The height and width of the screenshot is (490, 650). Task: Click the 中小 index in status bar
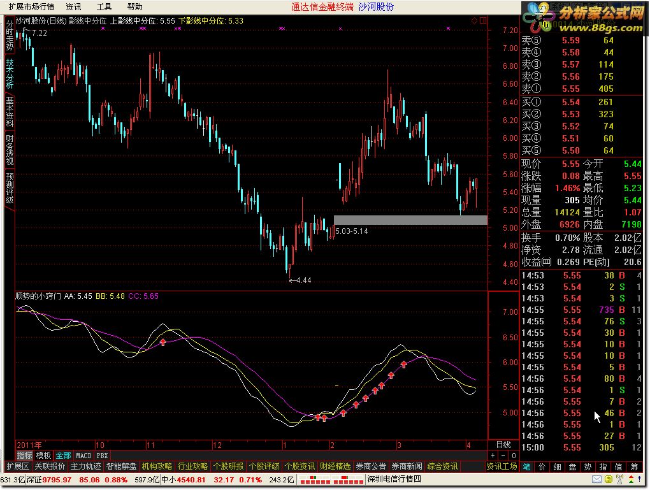coord(169,480)
